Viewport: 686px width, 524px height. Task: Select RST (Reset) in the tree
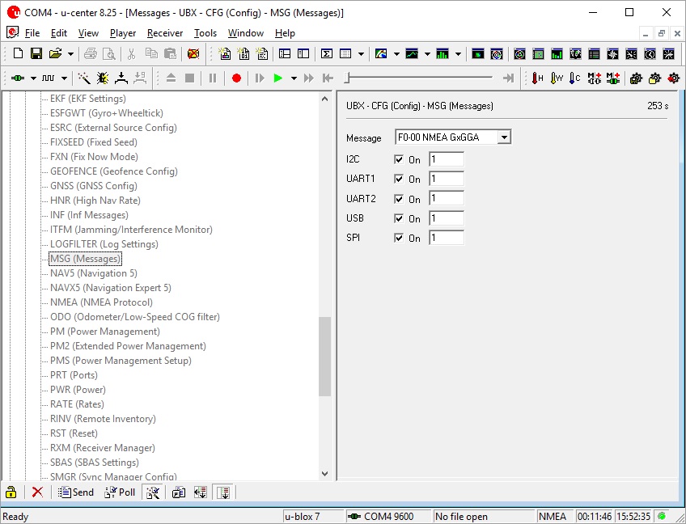point(74,433)
